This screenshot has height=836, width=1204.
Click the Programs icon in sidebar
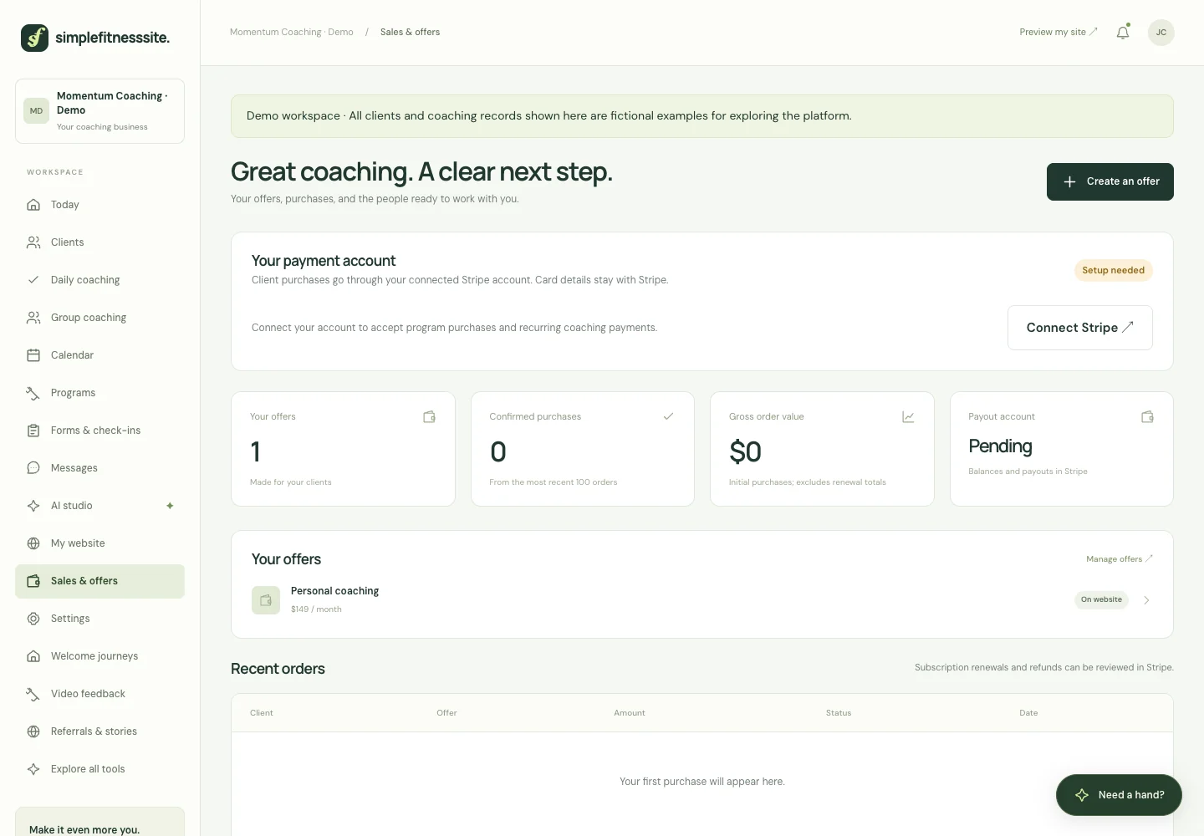click(33, 393)
